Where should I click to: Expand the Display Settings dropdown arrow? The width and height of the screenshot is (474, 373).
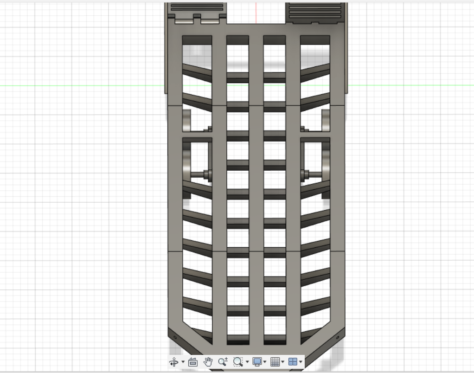(x=265, y=362)
